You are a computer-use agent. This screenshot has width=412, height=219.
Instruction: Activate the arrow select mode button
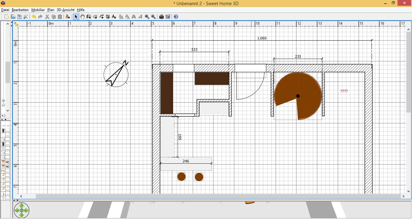click(76, 17)
